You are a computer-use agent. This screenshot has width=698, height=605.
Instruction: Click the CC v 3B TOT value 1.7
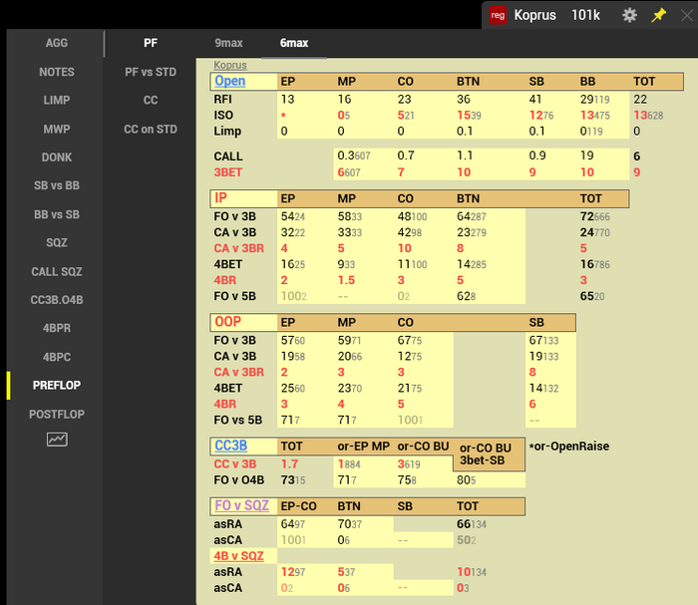click(x=289, y=464)
